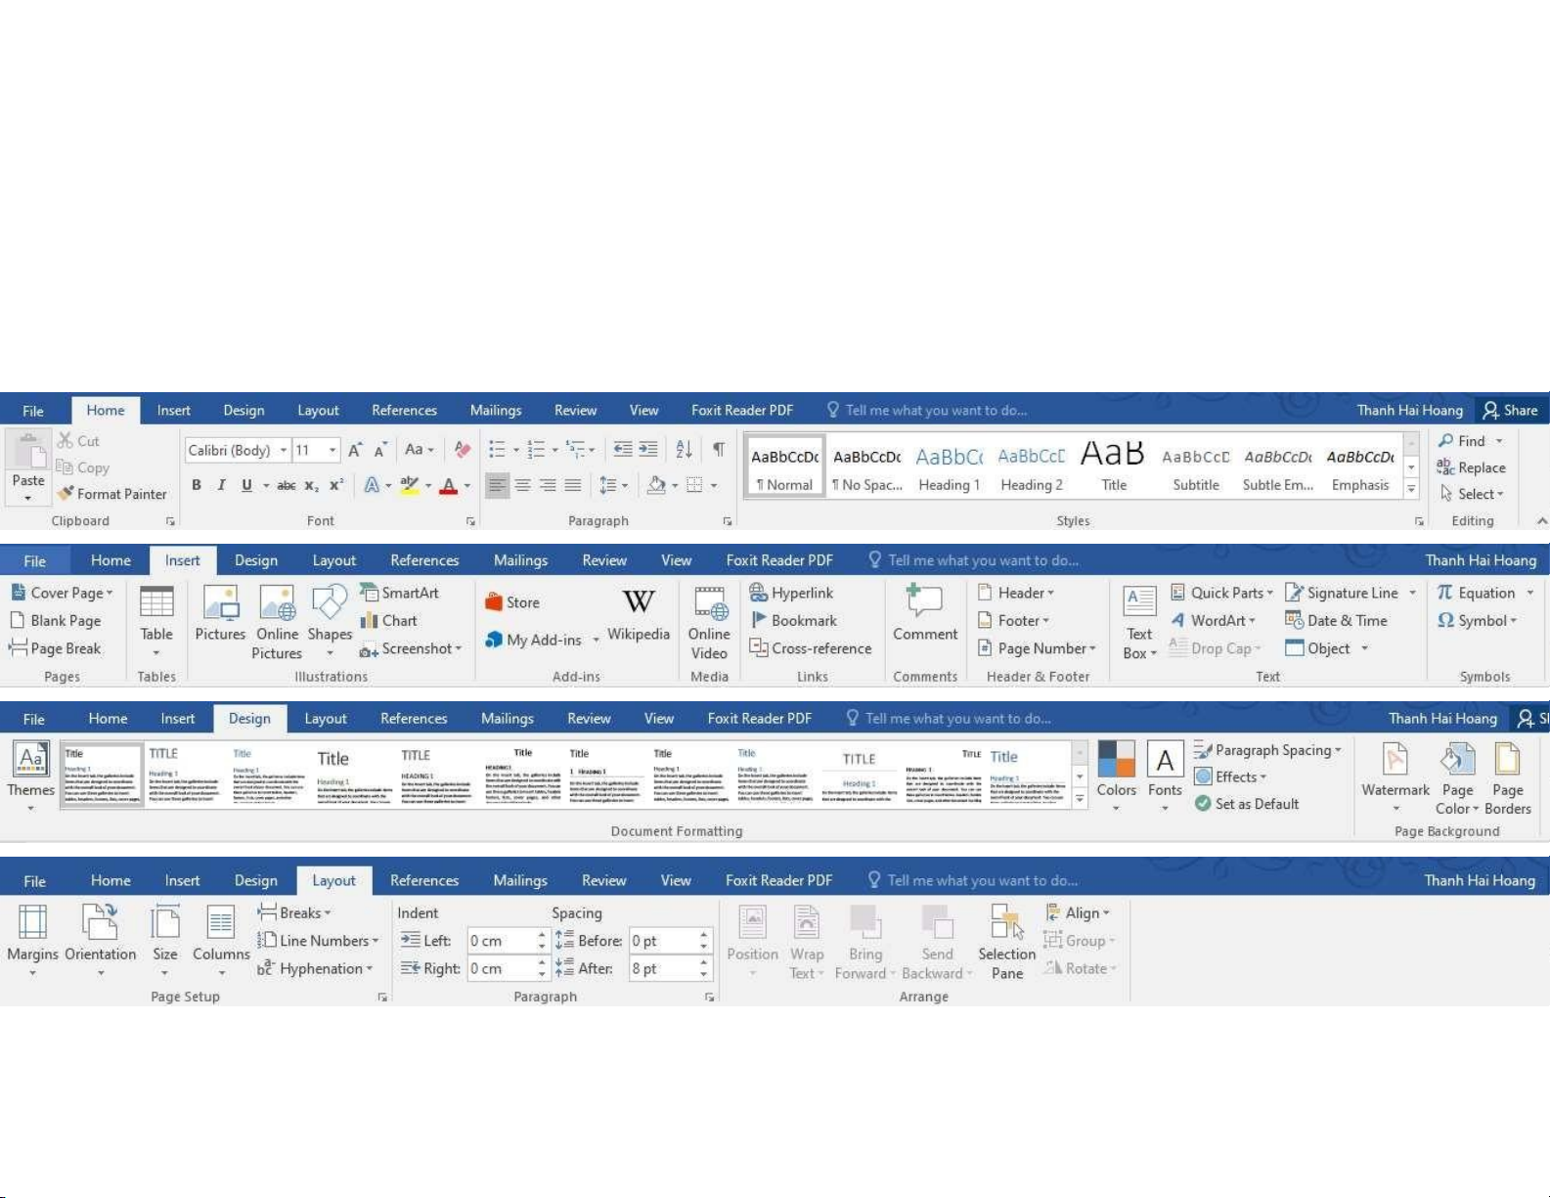Expand the Header dropdown
The width and height of the screenshot is (1550, 1198).
click(1016, 593)
